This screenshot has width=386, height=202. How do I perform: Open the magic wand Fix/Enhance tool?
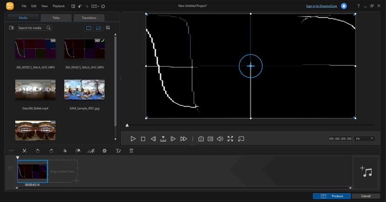pyautogui.click(x=78, y=151)
